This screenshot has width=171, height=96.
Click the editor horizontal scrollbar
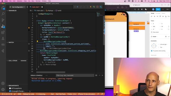[51, 72]
